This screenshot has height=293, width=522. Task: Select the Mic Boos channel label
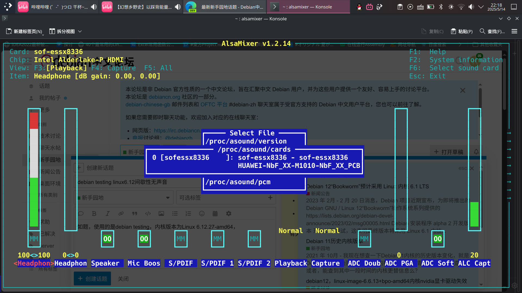(x=144, y=263)
